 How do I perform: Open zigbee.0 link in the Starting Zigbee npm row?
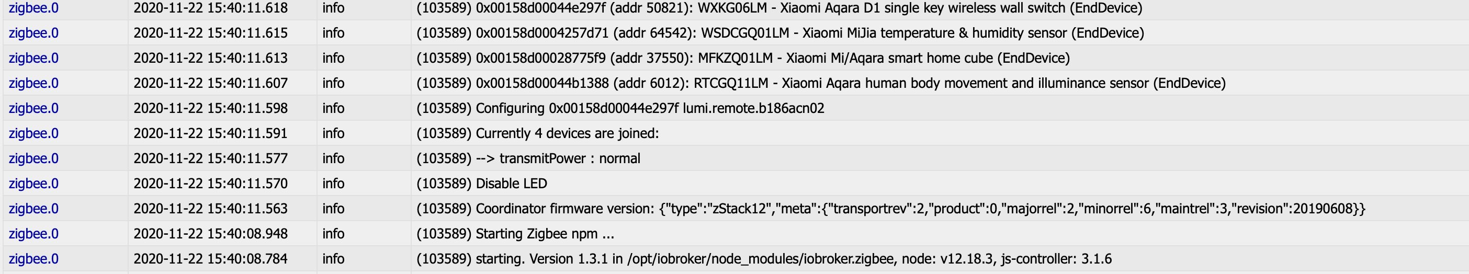(x=33, y=234)
